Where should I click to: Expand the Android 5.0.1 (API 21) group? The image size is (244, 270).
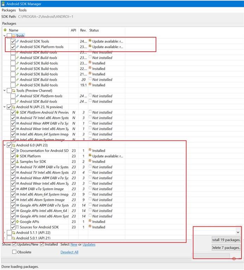5,238
